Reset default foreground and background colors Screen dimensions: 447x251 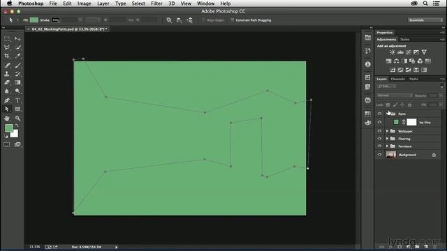pos(6,137)
